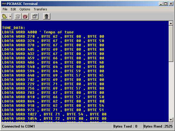Click the PICBASIC Terminal title bar icon
Screen dimensions: 175x131
pos(4,4)
